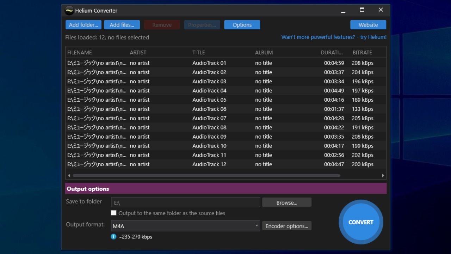
Task: Open Encoder options...
Action: pos(287,226)
